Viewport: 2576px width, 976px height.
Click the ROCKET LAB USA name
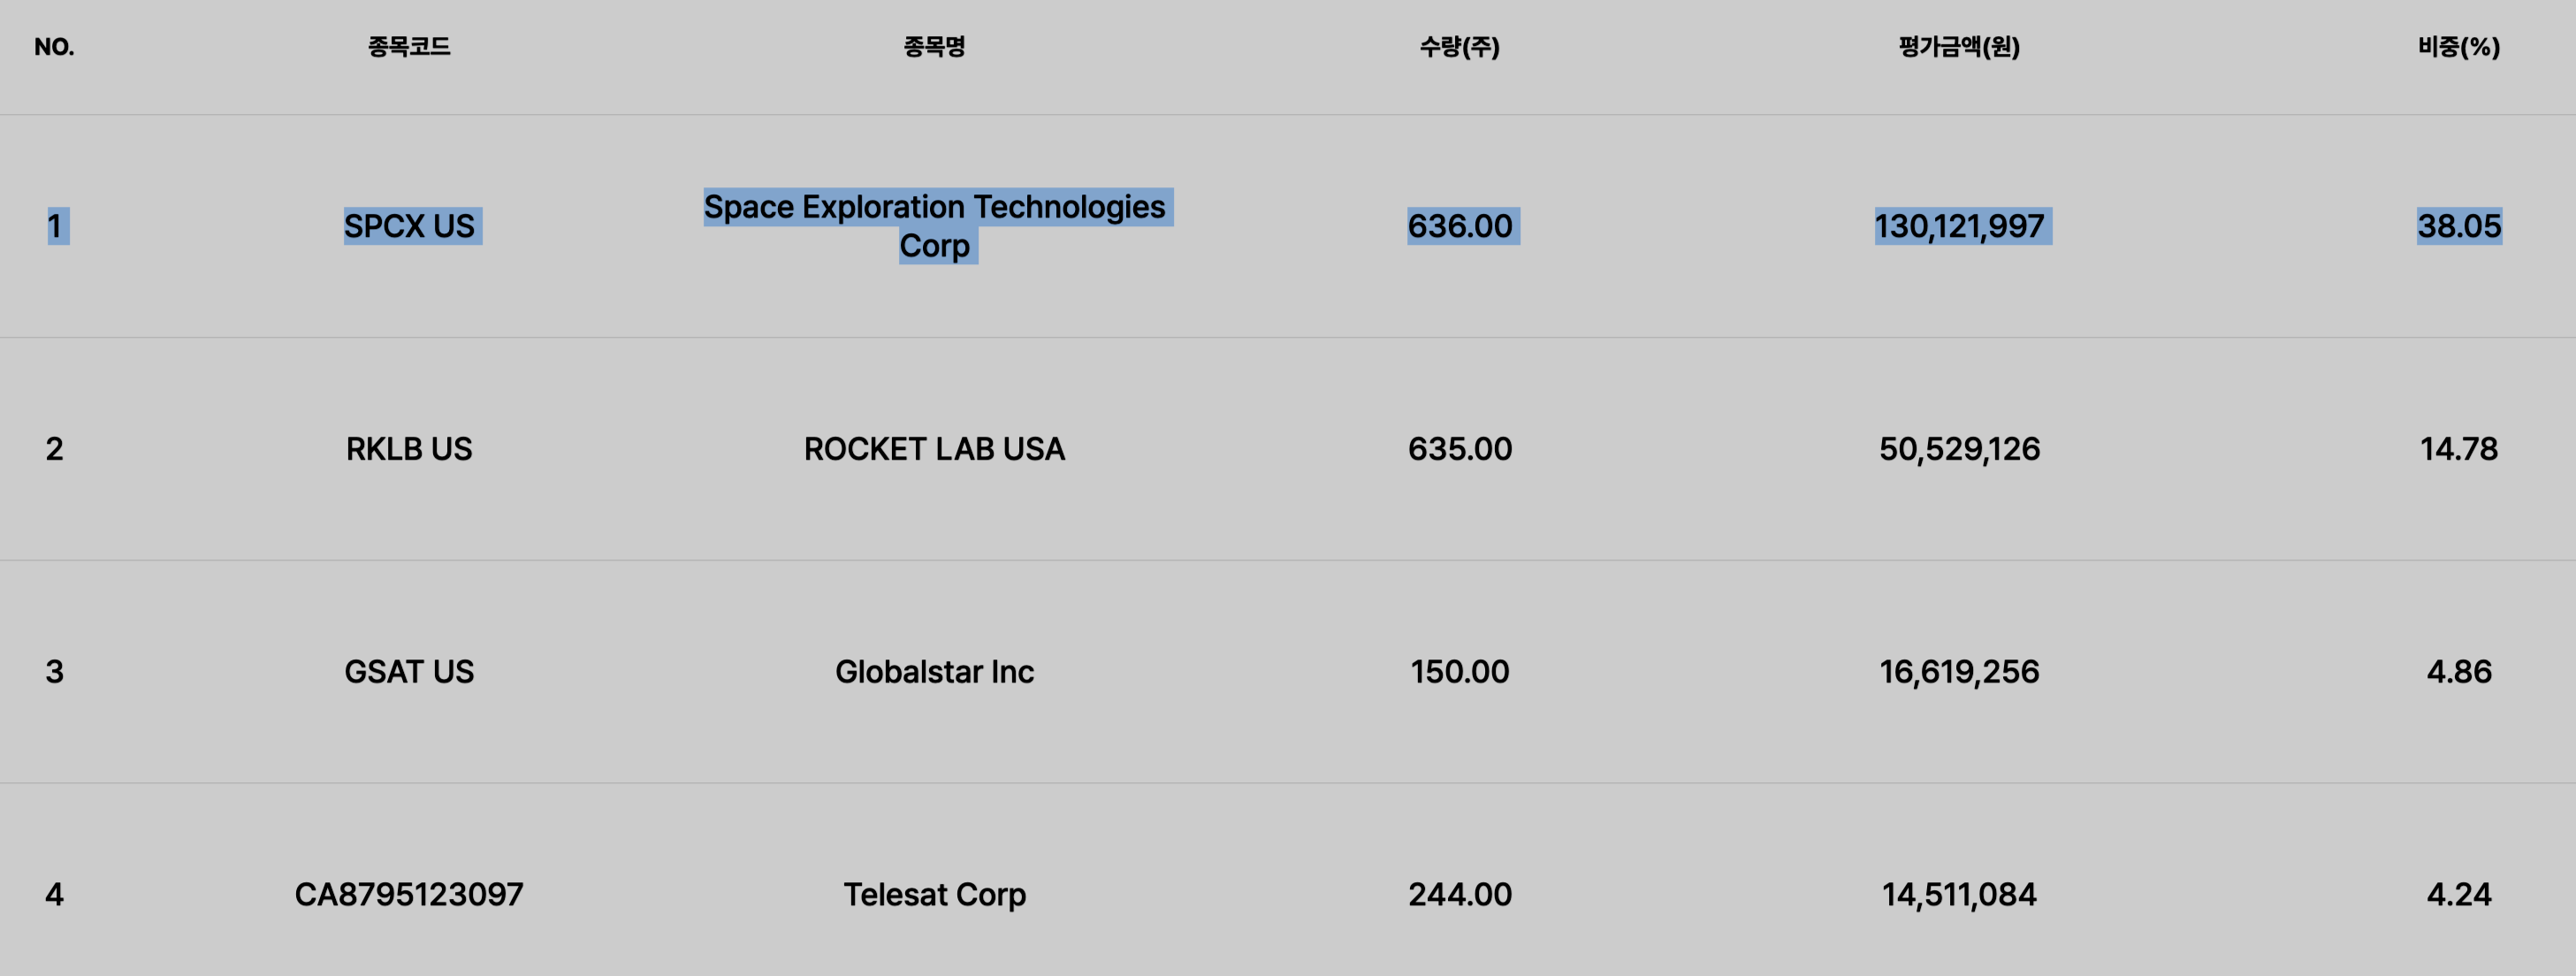pos(934,449)
